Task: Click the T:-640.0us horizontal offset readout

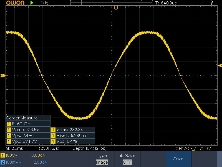Action: [x=166, y=3]
